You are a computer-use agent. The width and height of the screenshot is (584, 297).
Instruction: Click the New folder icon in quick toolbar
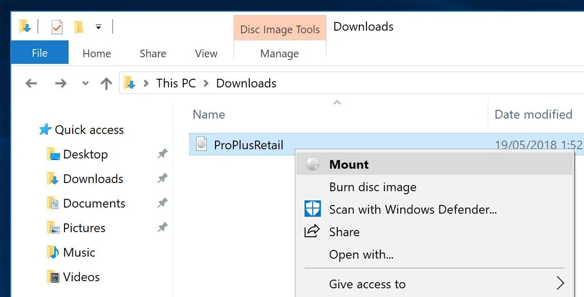coord(78,27)
